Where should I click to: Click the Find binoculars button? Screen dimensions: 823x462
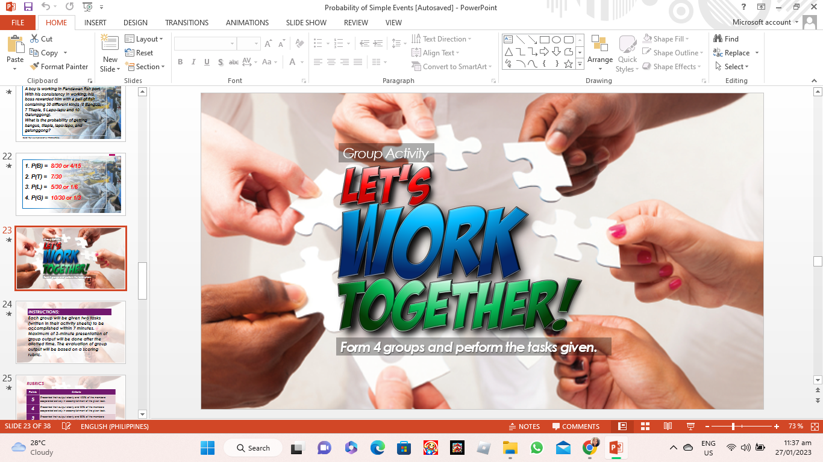(x=726, y=39)
